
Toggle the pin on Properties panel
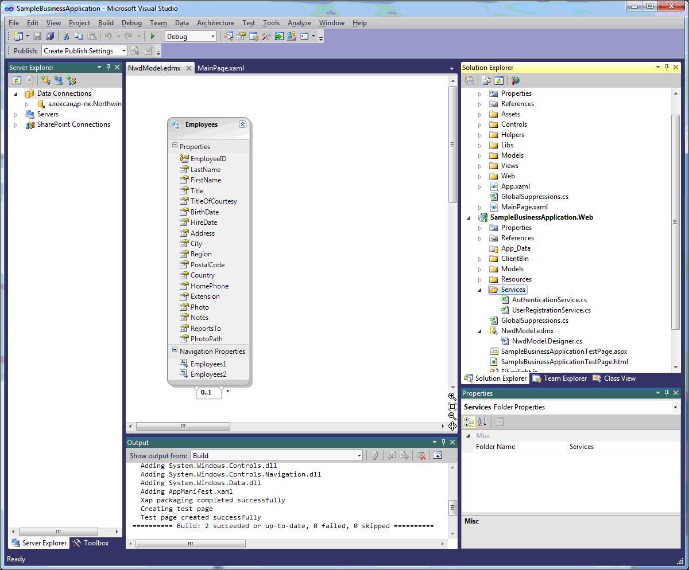(x=667, y=393)
